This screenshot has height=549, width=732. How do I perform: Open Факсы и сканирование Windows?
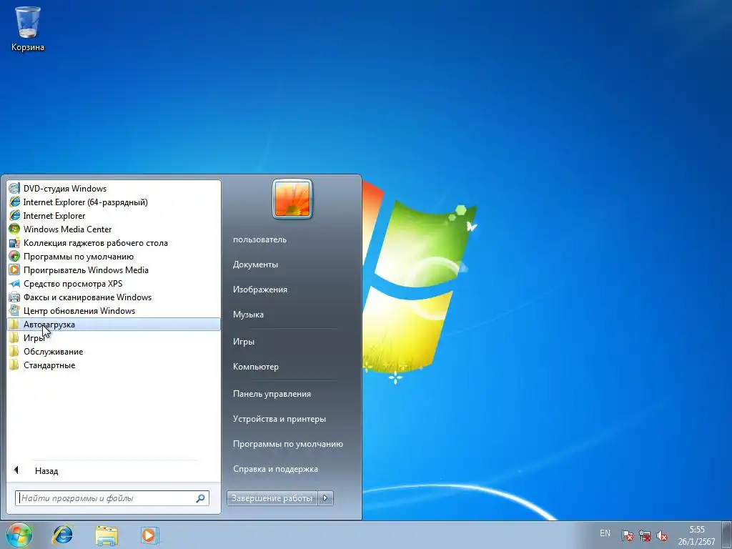(x=114, y=297)
